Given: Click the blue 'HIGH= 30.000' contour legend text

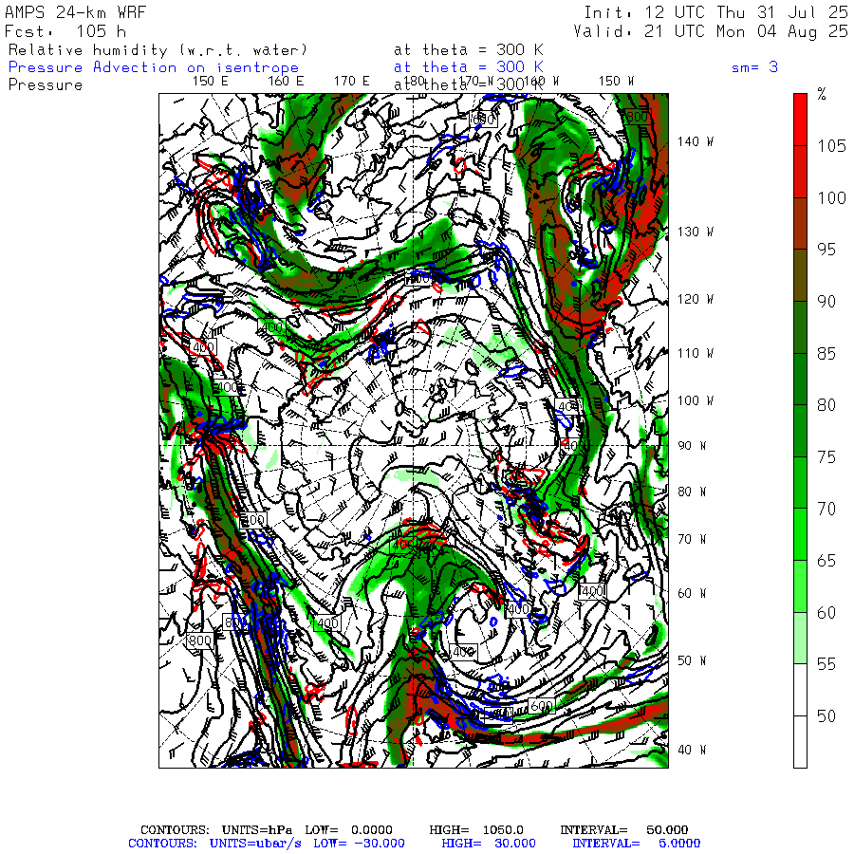Looking at the screenshot, I should (489, 844).
